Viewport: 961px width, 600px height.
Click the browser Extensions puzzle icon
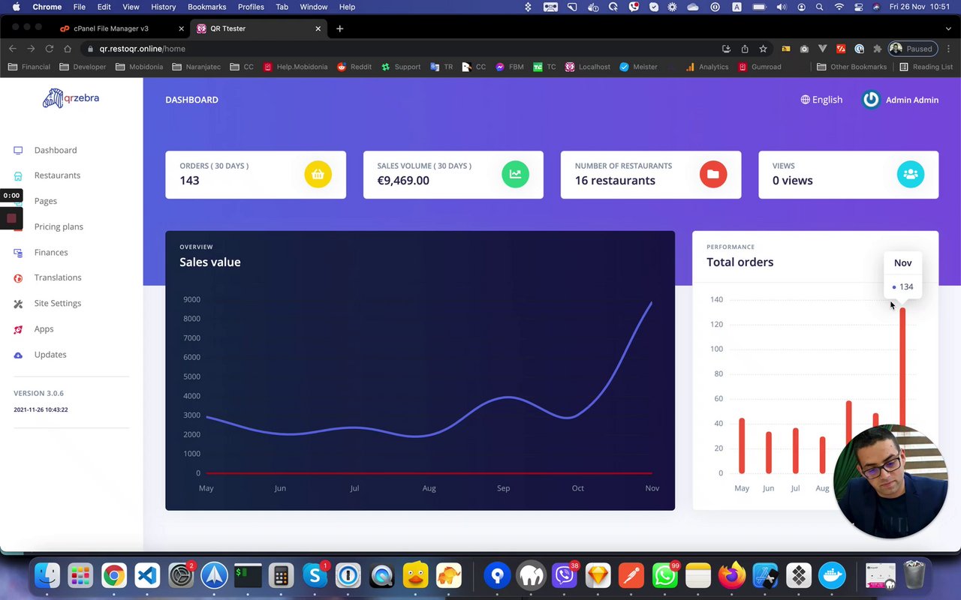pos(877,49)
